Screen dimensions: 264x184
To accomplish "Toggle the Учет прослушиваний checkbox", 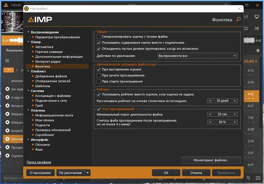I will pos(98,109).
